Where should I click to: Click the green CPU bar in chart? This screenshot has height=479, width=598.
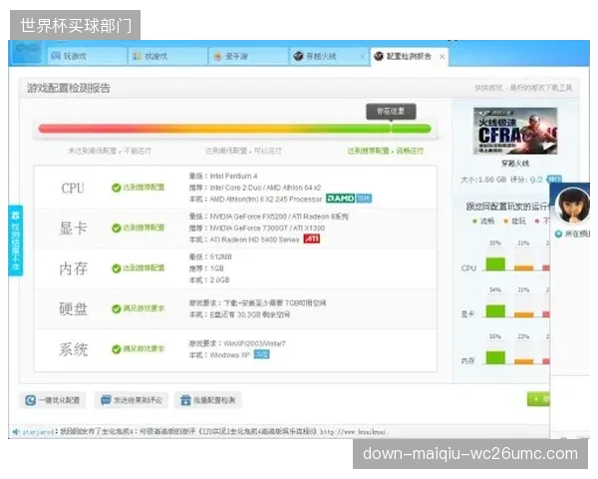[495, 263]
